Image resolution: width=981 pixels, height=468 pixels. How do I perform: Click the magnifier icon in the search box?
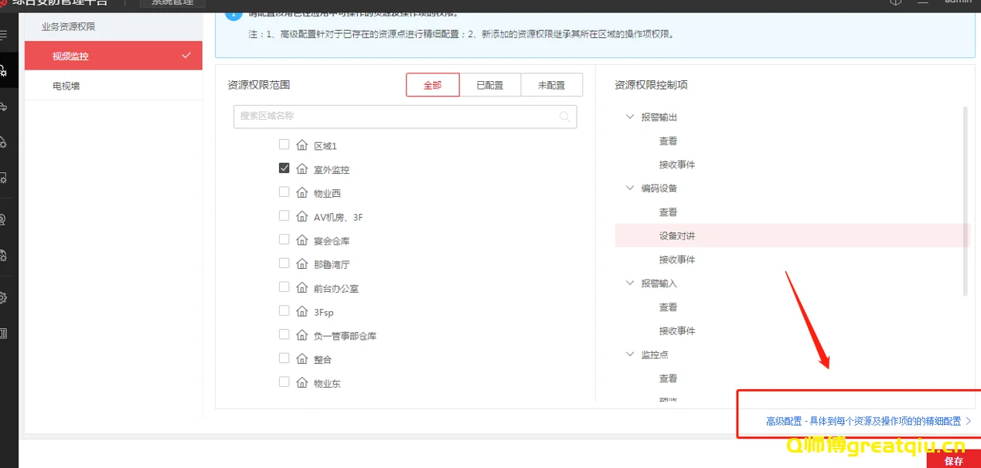[565, 117]
